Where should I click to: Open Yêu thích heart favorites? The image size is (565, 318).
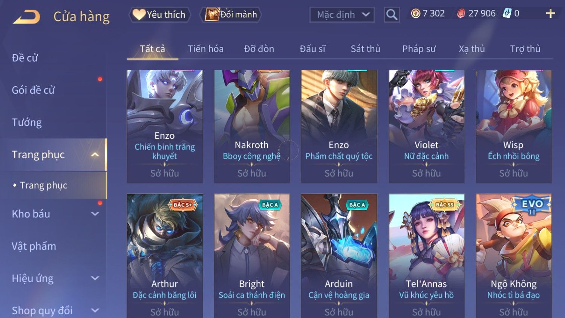click(x=160, y=15)
